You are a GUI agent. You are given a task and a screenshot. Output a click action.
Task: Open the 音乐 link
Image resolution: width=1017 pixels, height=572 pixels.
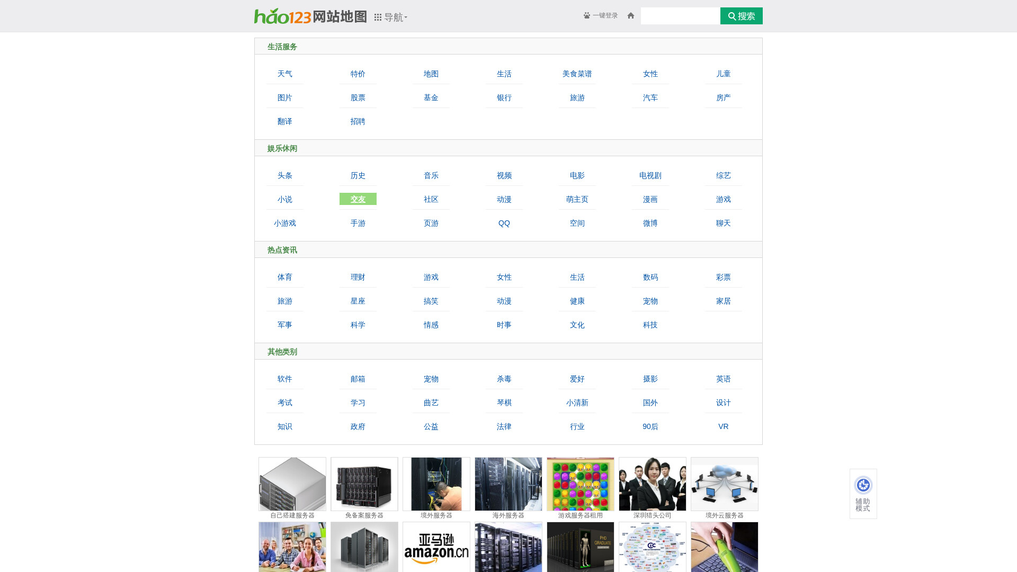pyautogui.click(x=431, y=175)
